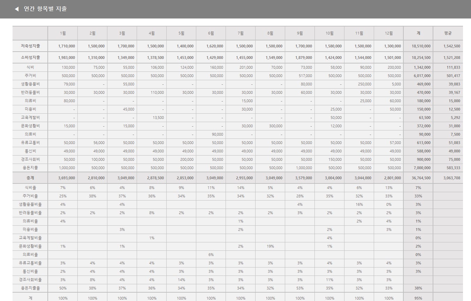Select the 저축성지출 total 18,510,000
The image size is (471, 301).
coord(421,46)
